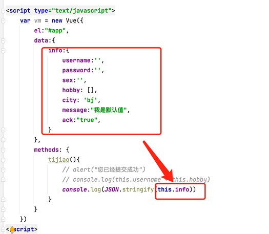Click the 'username' property key

(76, 60)
